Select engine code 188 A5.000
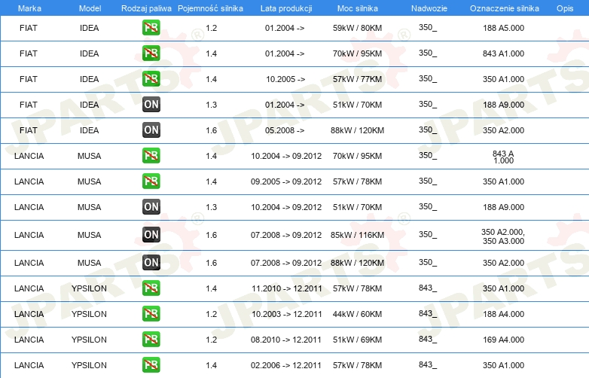Viewport: 589px width, 378px height. (x=503, y=28)
